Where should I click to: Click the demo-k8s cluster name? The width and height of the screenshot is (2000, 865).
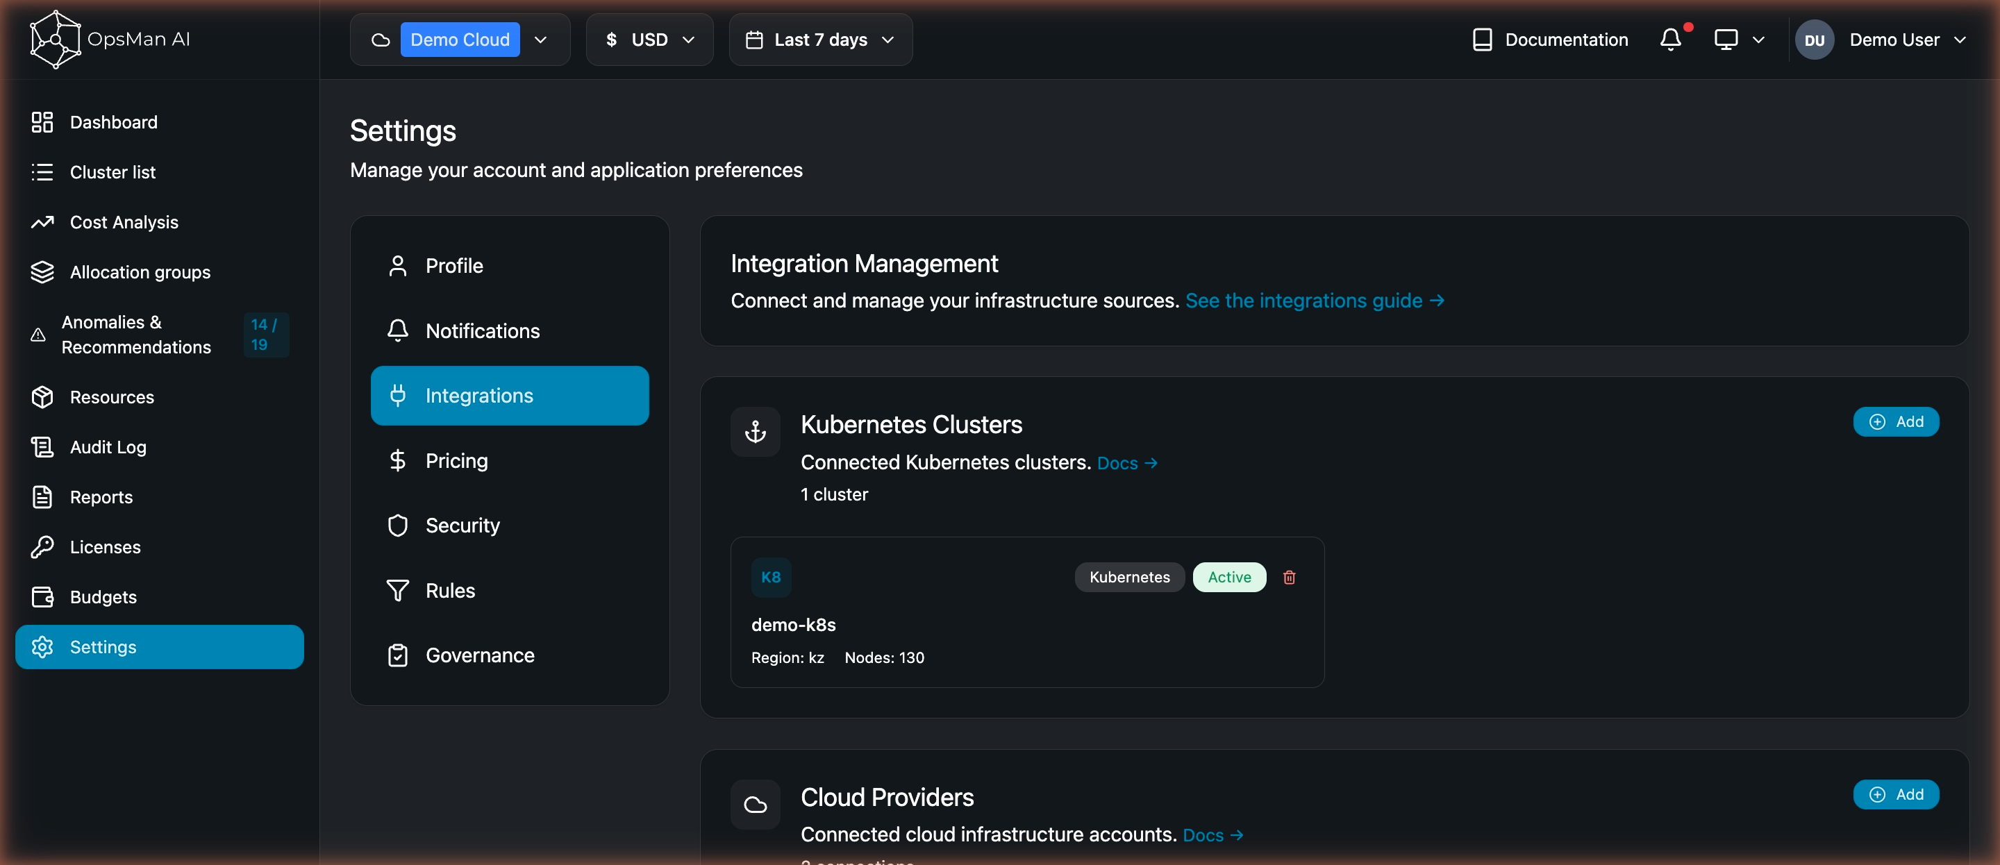click(x=794, y=625)
